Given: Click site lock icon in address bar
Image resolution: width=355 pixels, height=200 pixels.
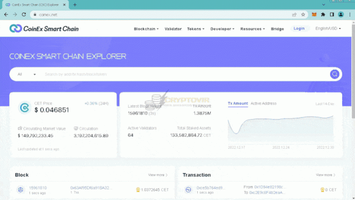Looking at the screenshot, I should 35,14.
